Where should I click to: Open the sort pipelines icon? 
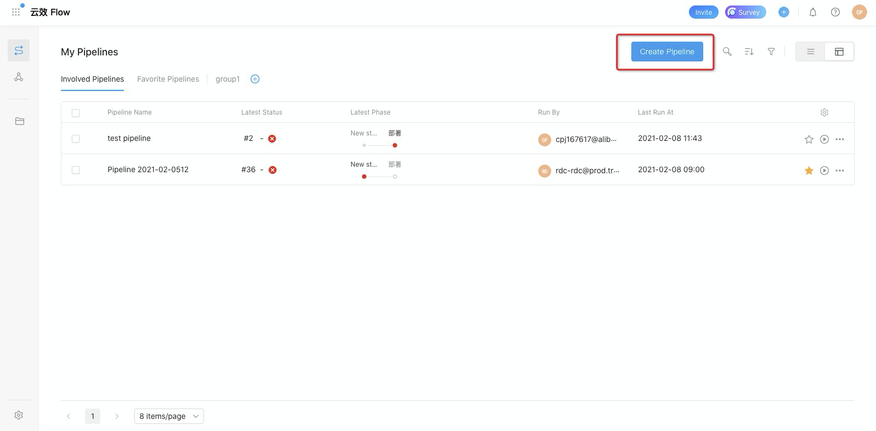749,52
